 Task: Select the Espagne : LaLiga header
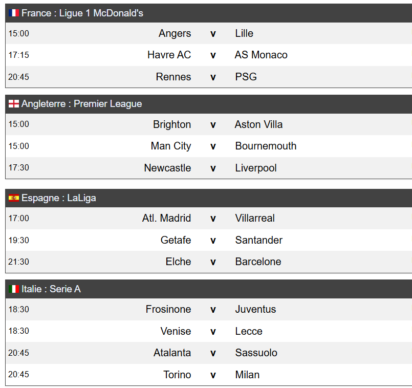(209, 198)
